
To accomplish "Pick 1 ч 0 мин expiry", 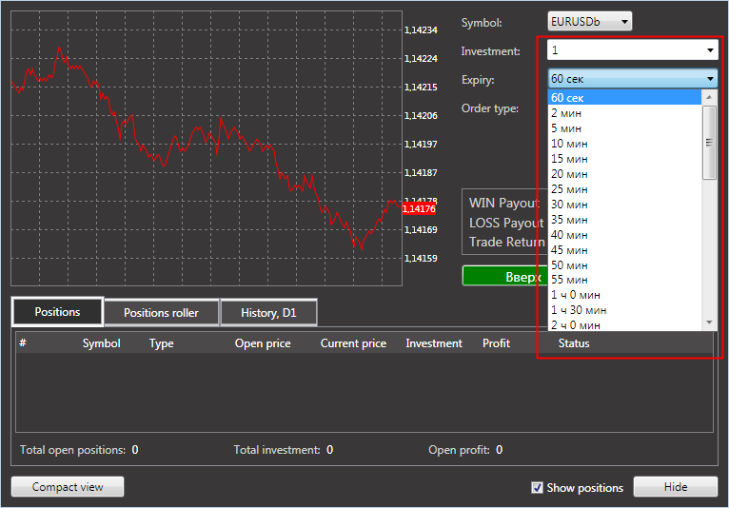I will [624, 295].
